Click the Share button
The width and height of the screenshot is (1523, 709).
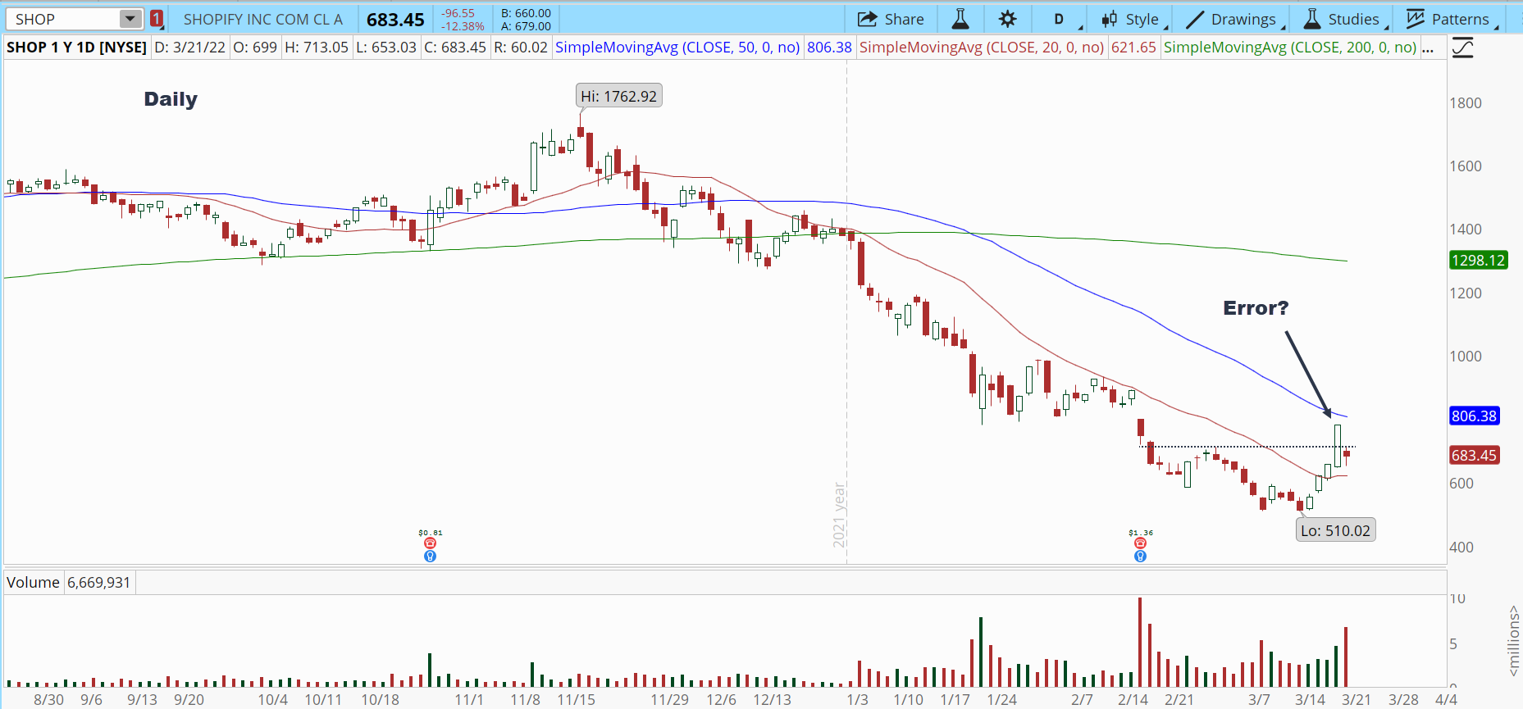coord(891,19)
